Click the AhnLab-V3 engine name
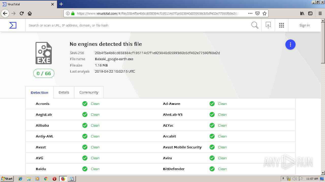The height and width of the screenshot is (182, 325). pyautogui.click(x=173, y=115)
